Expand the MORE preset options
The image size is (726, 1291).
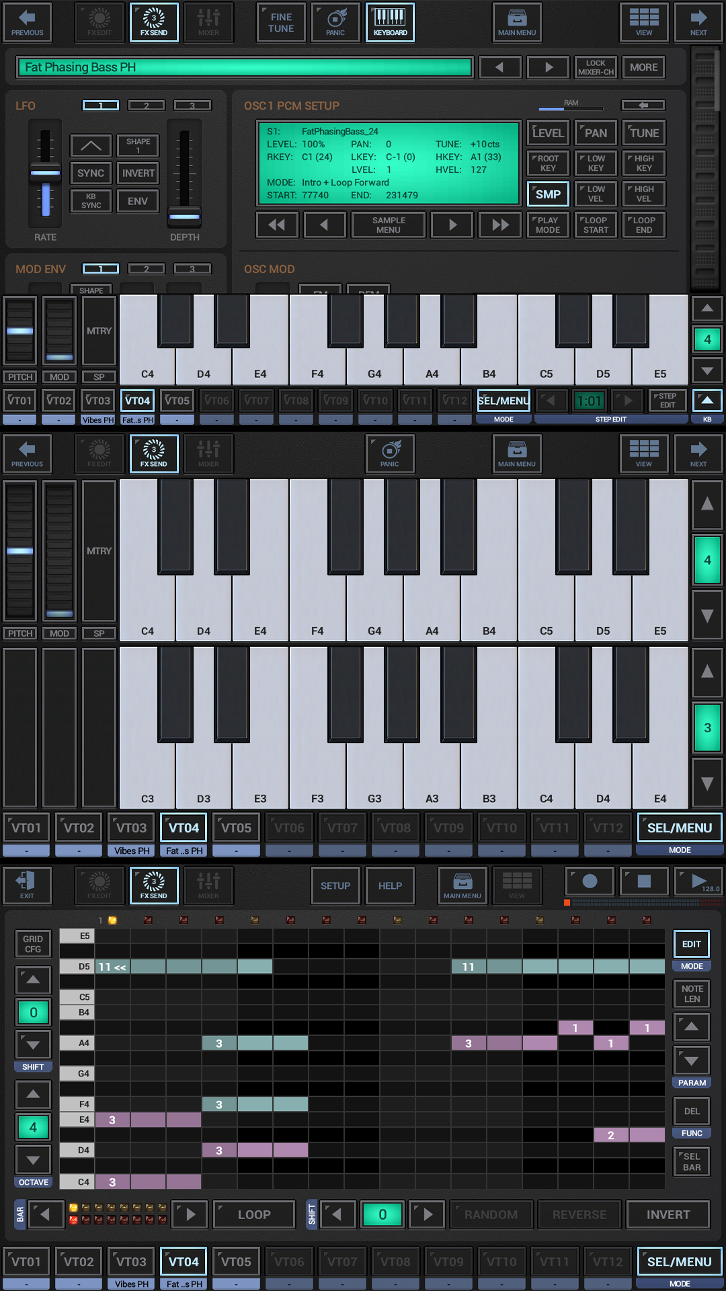[643, 67]
